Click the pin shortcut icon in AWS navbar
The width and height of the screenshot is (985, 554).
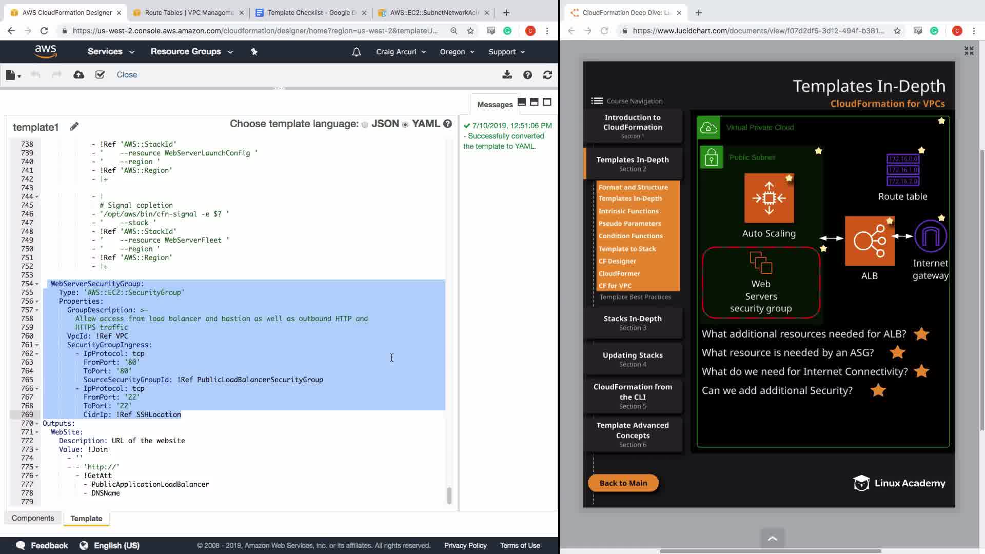[x=254, y=51]
